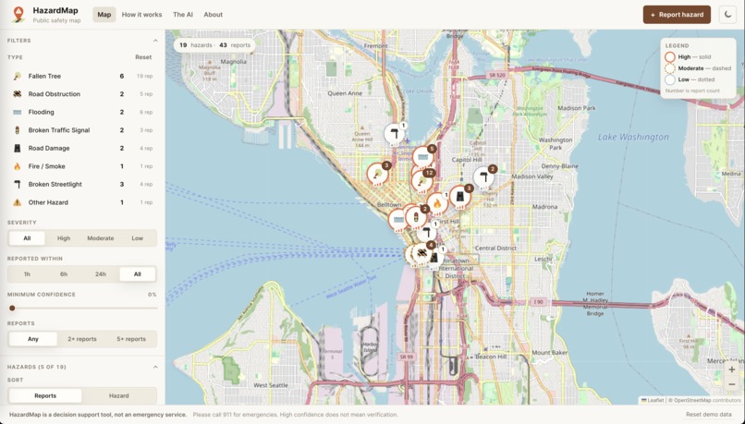745x424 pixels.
Task: Open the broken streetlight marker near Queen Anne
Action: coord(394,134)
